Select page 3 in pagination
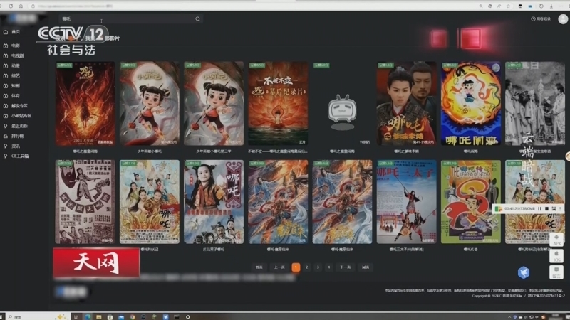This screenshot has width=570, height=320. click(318, 267)
